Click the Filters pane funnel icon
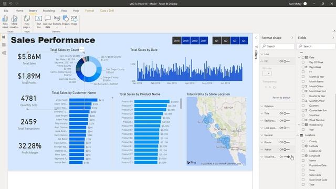The image size is (336, 189). pos(256,47)
